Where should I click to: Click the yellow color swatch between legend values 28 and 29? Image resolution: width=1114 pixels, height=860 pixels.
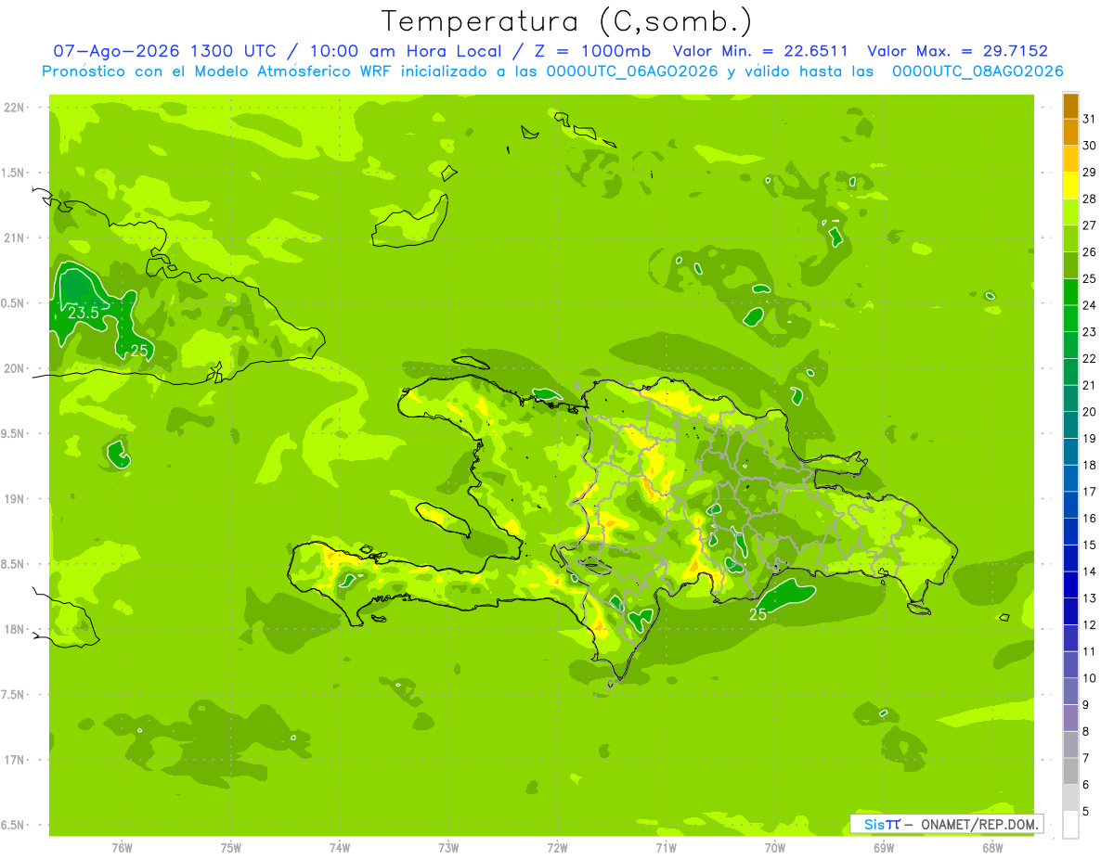1070,186
